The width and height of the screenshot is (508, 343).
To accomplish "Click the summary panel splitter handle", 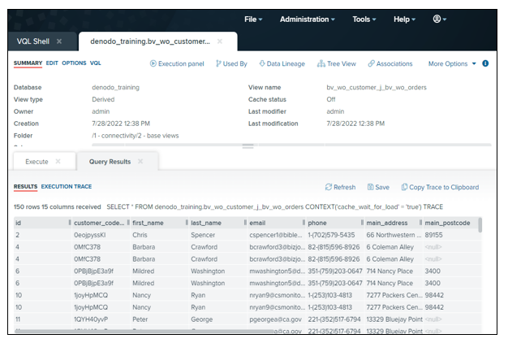I will [248, 146].
